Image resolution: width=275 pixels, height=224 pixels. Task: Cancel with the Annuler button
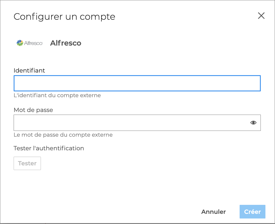point(214,212)
